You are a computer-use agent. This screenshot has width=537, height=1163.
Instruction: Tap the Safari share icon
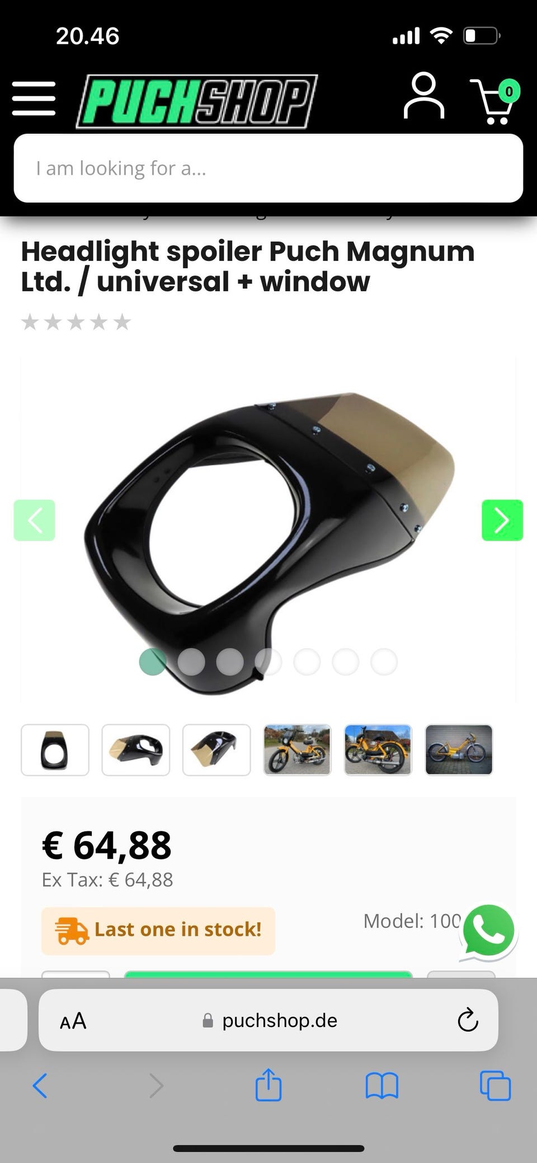268,1085
